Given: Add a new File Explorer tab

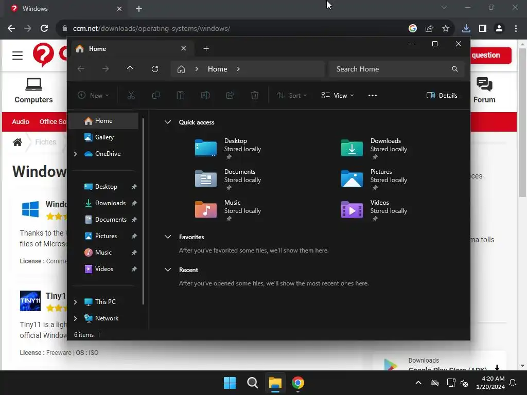Looking at the screenshot, I should [x=206, y=49].
